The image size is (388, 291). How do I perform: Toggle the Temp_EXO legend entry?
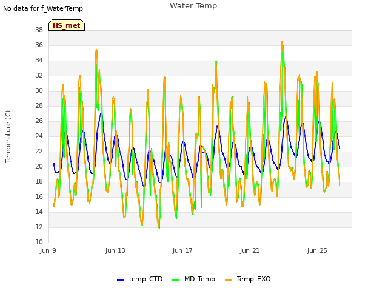248,279
